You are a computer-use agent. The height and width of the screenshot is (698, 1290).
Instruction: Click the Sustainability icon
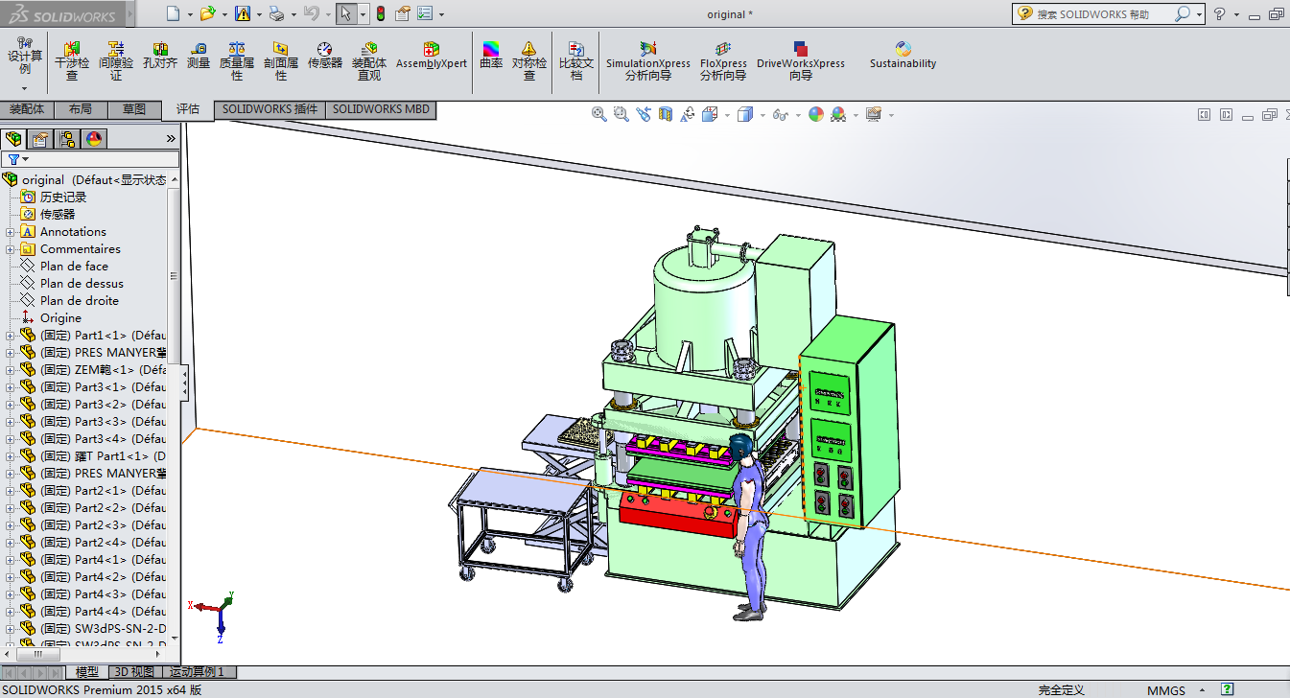pos(903,55)
